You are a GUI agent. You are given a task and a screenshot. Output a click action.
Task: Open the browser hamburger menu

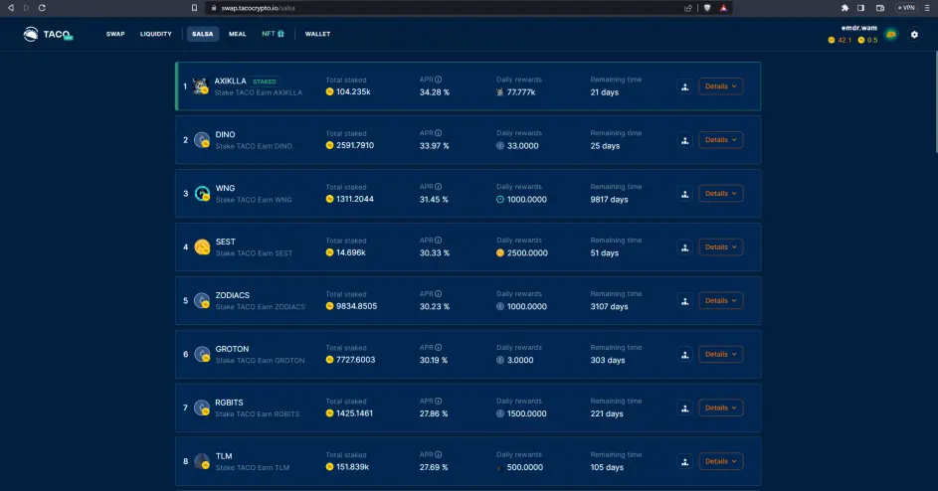(927, 8)
